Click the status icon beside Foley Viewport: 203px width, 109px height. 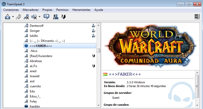click(26, 101)
